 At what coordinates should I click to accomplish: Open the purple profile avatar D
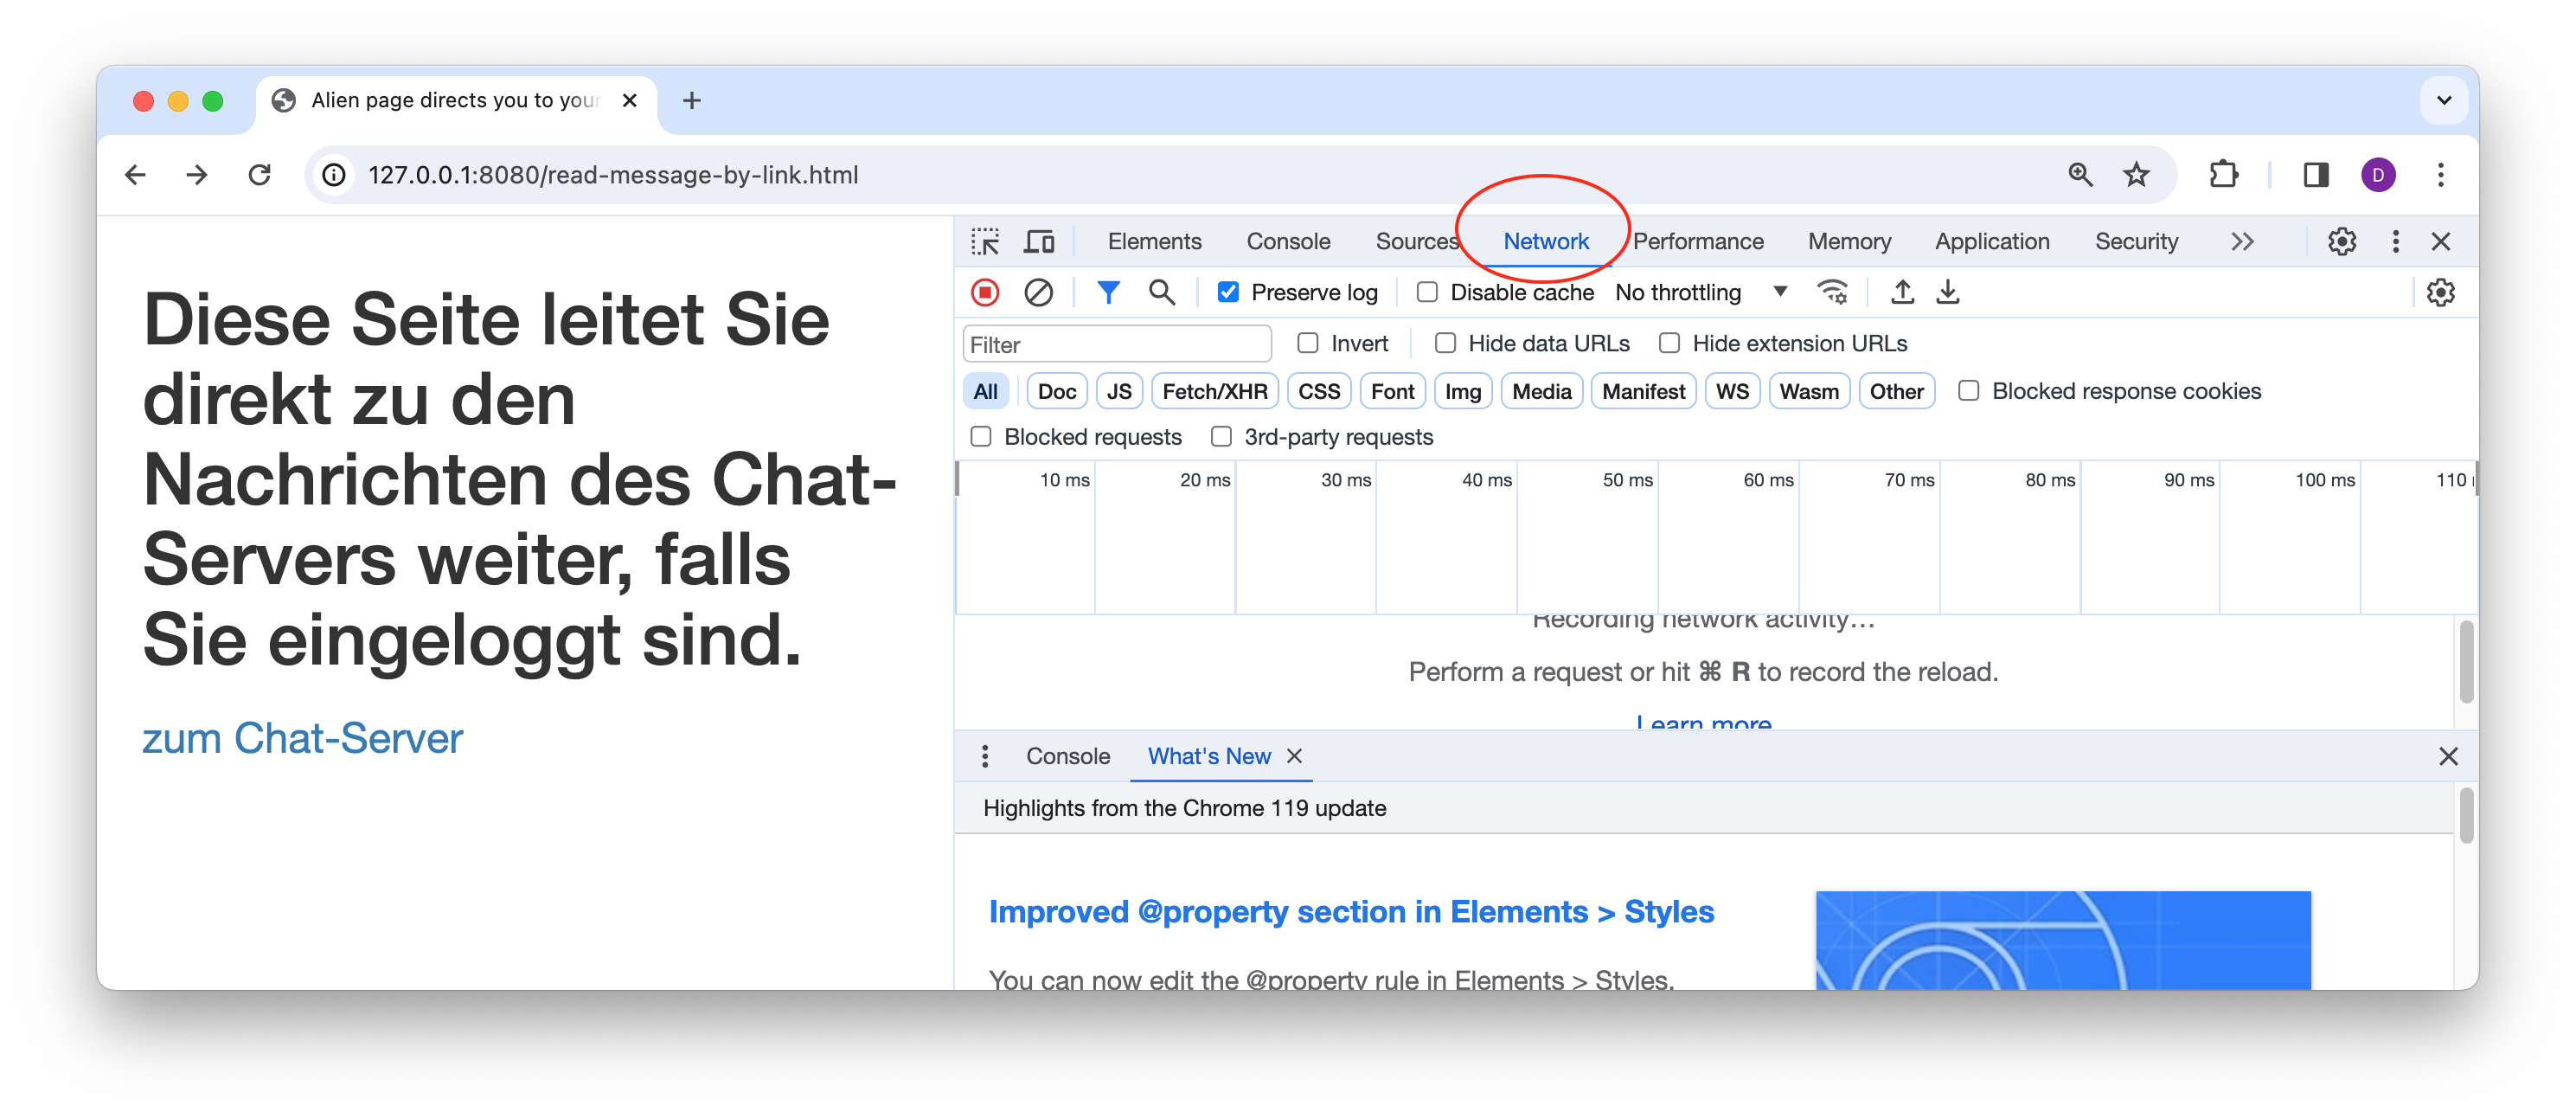[2378, 175]
